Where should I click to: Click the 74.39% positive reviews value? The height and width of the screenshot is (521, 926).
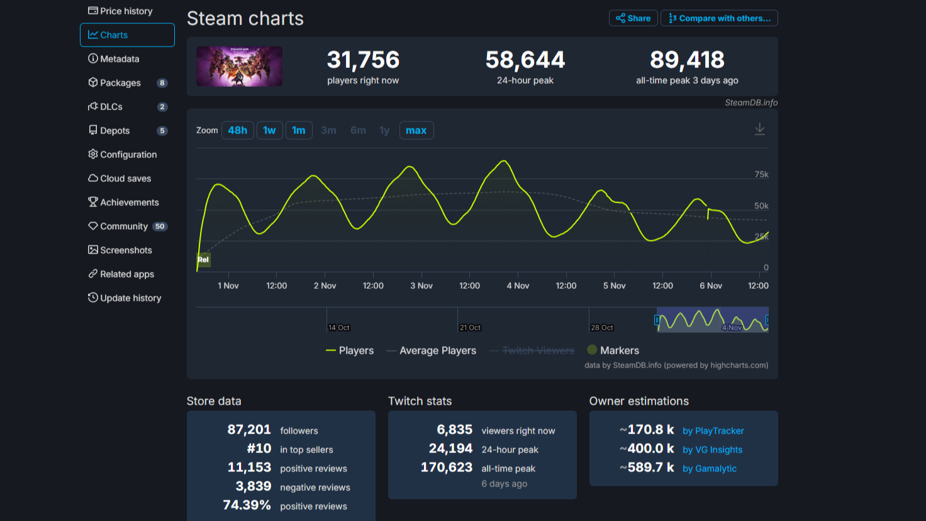pyautogui.click(x=247, y=505)
